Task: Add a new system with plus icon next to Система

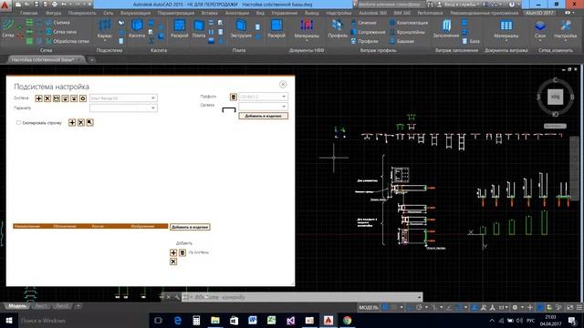Action: click(38, 98)
